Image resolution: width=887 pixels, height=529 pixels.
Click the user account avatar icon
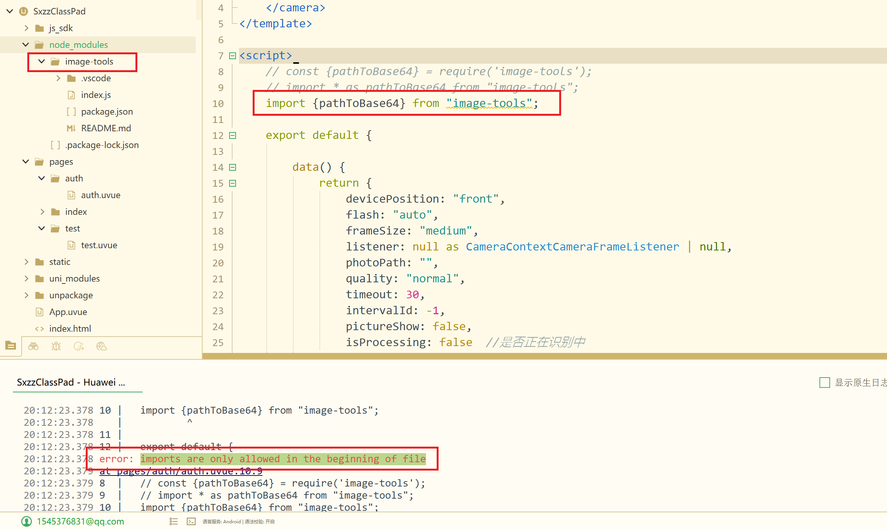click(27, 521)
